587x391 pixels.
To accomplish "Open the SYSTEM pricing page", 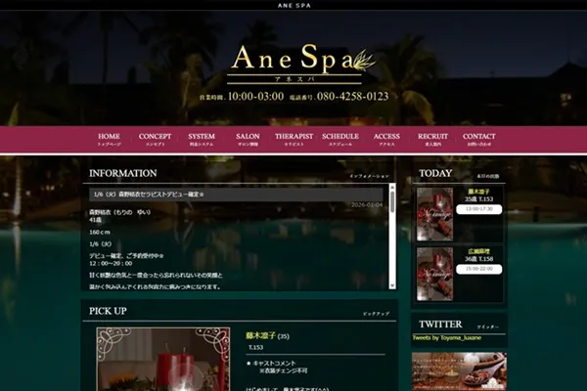I will (x=202, y=140).
